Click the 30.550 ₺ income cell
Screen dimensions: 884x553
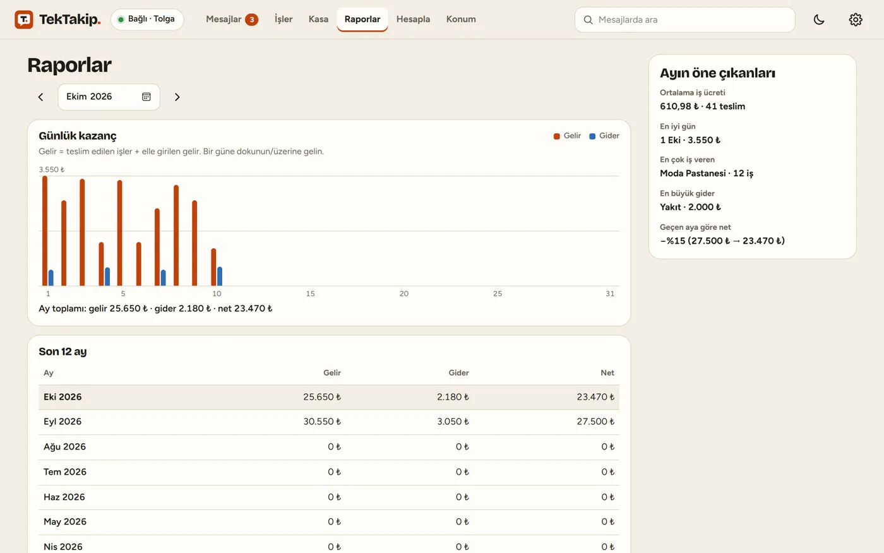pos(322,422)
